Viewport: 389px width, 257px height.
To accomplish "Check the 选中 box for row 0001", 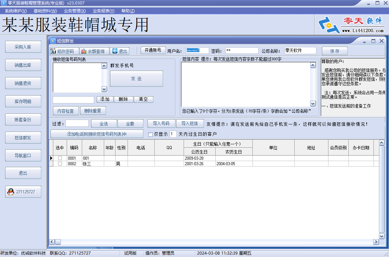I will coord(60,158).
